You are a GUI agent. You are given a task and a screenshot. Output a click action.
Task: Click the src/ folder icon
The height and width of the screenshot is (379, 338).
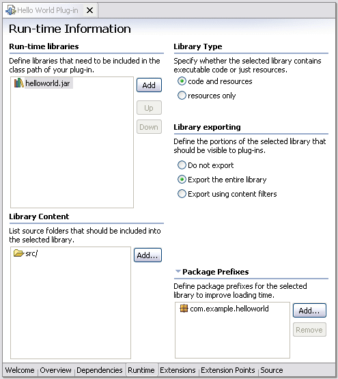point(18,253)
